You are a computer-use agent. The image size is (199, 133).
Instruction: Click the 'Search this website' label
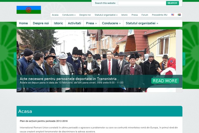click(105, 3)
